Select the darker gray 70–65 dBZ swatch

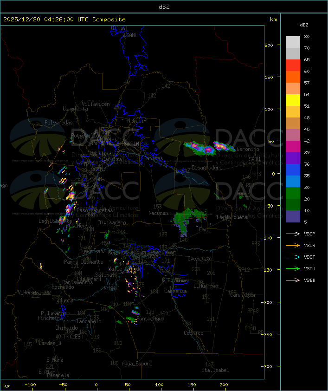point(293,53)
